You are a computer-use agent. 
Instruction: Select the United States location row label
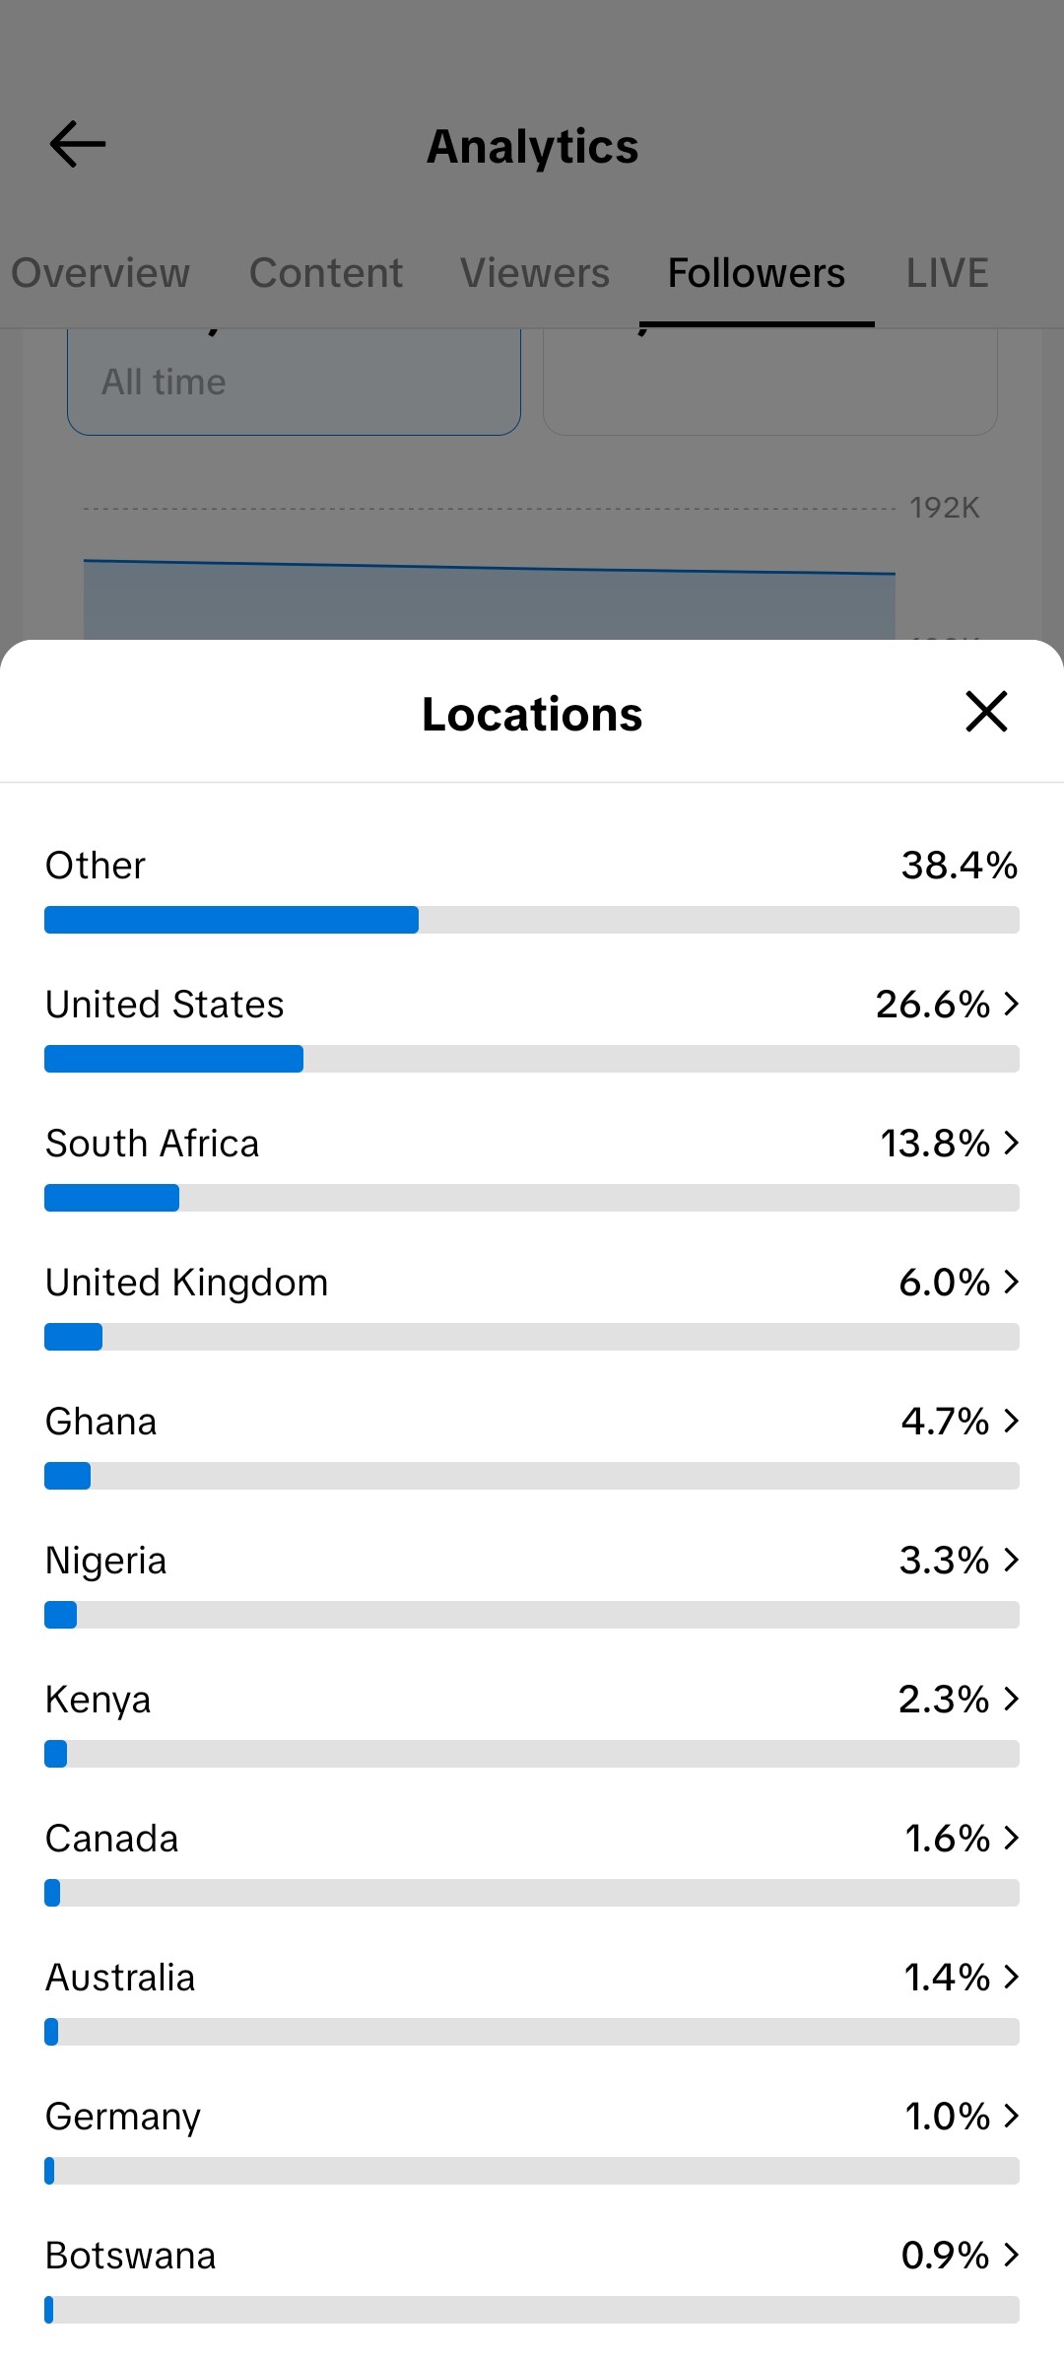tap(165, 1005)
